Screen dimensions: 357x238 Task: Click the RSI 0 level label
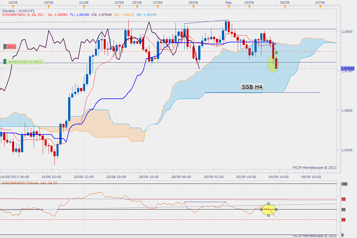[x=342, y=235]
